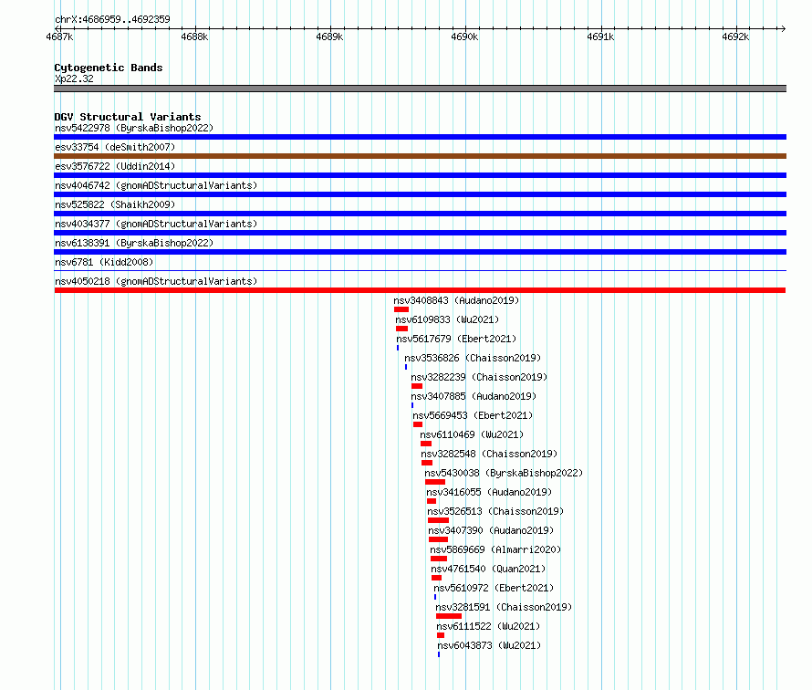The height and width of the screenshot is (690, 812).
Task: Open variant nsv5669453 (Ebert2021) label
Action: click(473, 415)
